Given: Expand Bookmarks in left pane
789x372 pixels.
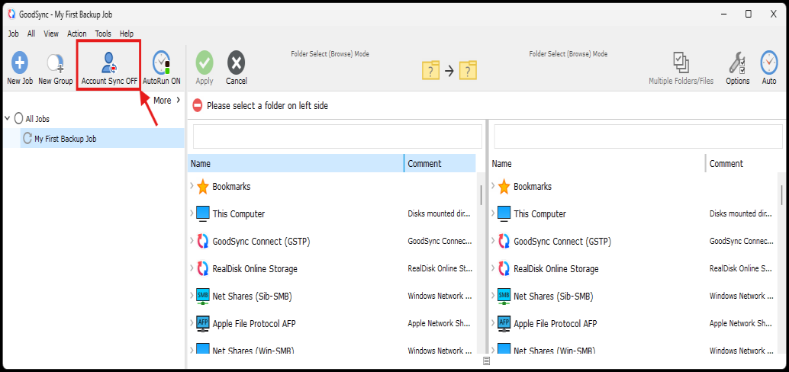Looking at the screenshot, I should pos(192,186).
